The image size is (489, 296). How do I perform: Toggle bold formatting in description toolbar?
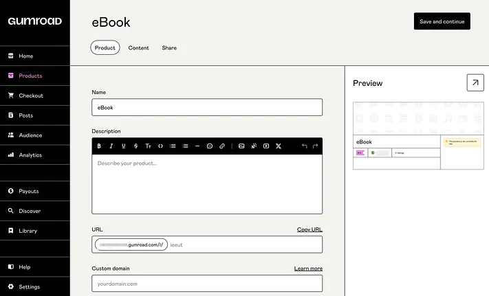pos(99,146)
